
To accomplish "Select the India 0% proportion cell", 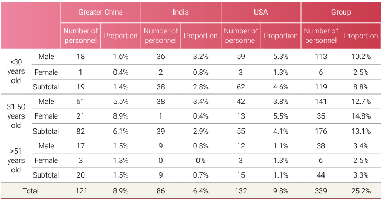I will (201, 160).
